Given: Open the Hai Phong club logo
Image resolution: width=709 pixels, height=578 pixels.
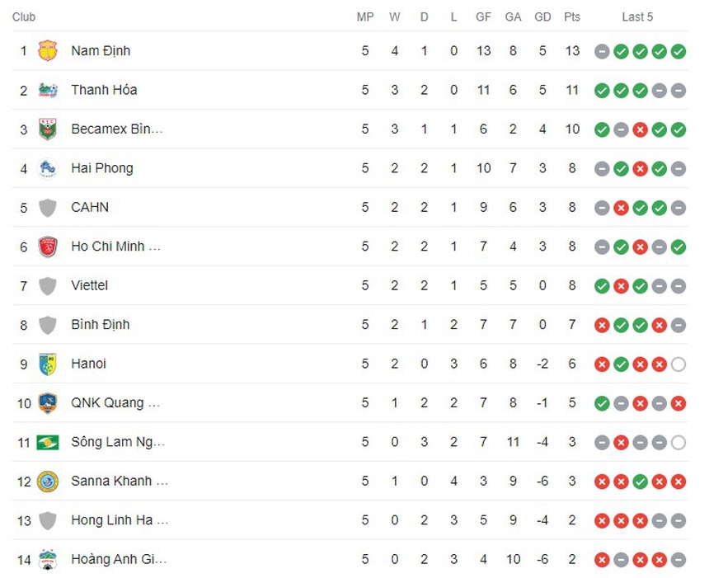Looking at the screenshot, I should pyautogui.click(x=48, y=168).
